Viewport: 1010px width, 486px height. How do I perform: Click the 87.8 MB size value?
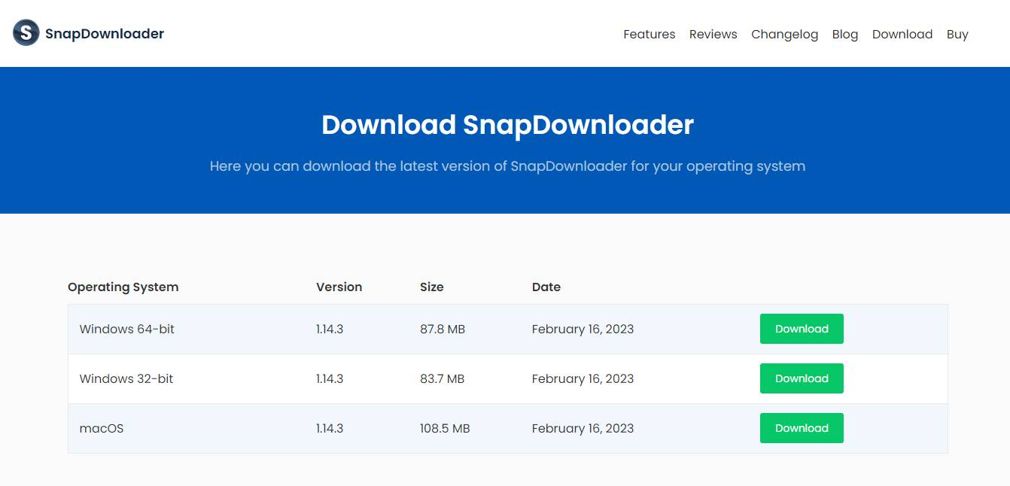[x=443, y=329]
